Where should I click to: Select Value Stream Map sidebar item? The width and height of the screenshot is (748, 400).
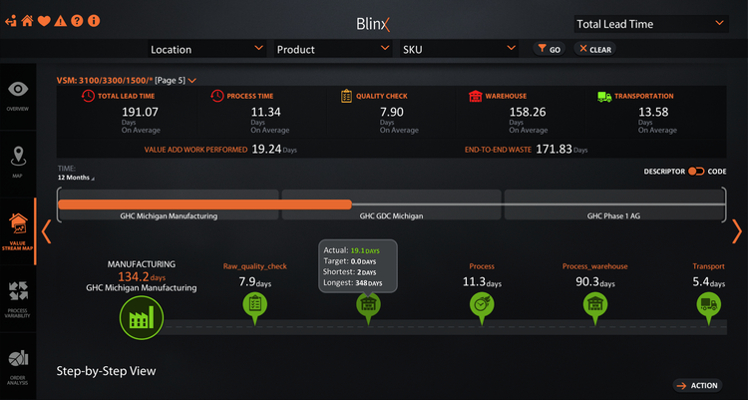pyautogui.click(x=18, y=231)
